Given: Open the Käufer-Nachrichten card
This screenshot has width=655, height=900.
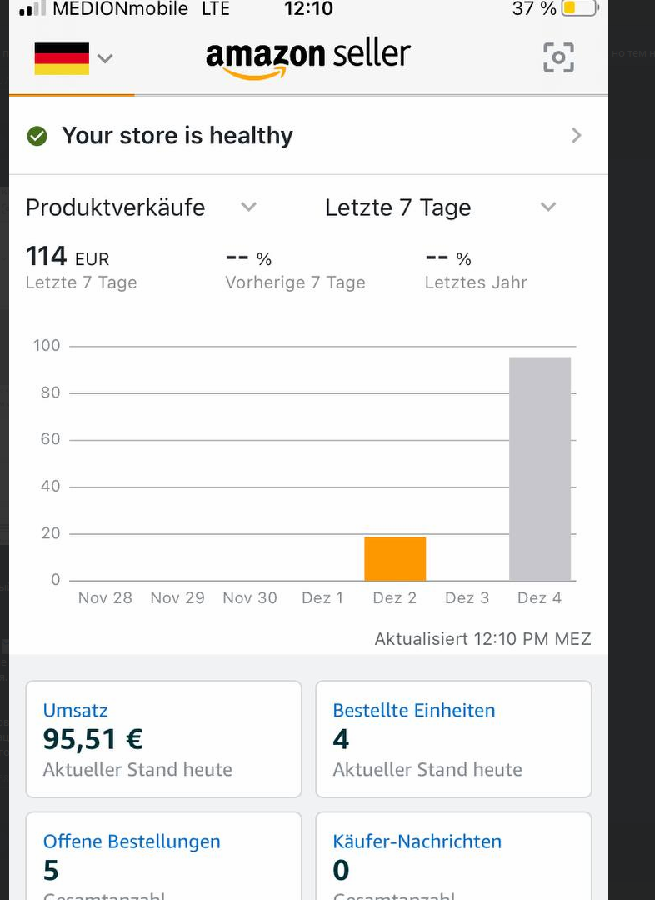Looking at the screenshot, I should click(453, 856).
